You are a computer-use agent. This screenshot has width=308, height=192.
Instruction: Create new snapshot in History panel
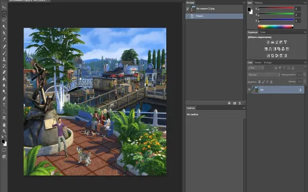tap(235, 103)
